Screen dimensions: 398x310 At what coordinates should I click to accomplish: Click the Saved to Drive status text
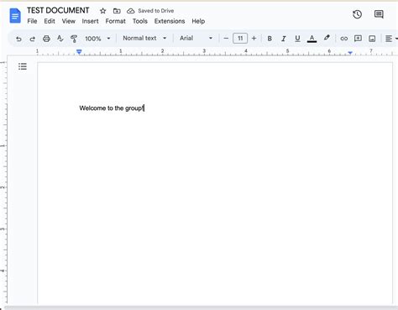click(x=156, y=11)
